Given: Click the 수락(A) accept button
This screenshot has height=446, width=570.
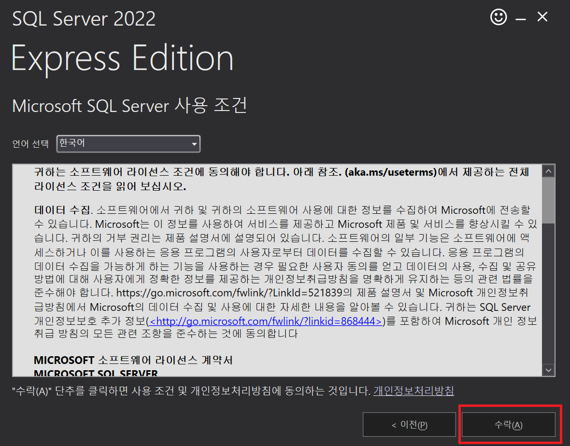Looking at the screenshot, I should pyautogui.click(x=508, y=425).
